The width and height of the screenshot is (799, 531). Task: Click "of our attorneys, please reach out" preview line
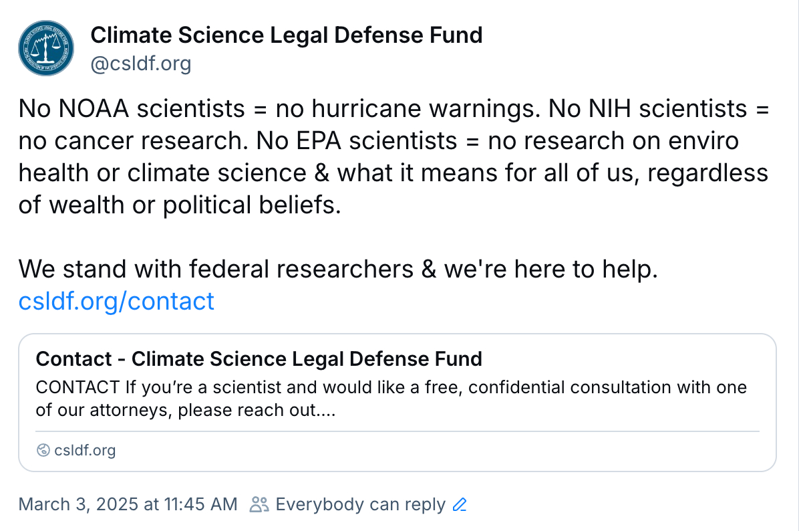[x=185, y=410]
